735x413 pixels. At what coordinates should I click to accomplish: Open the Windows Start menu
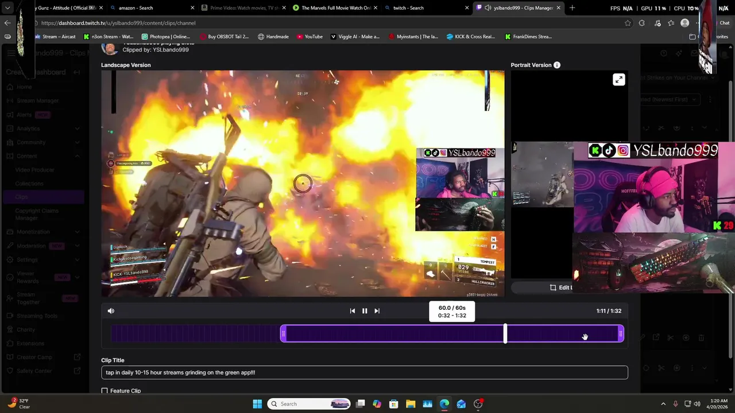point(257,404)
